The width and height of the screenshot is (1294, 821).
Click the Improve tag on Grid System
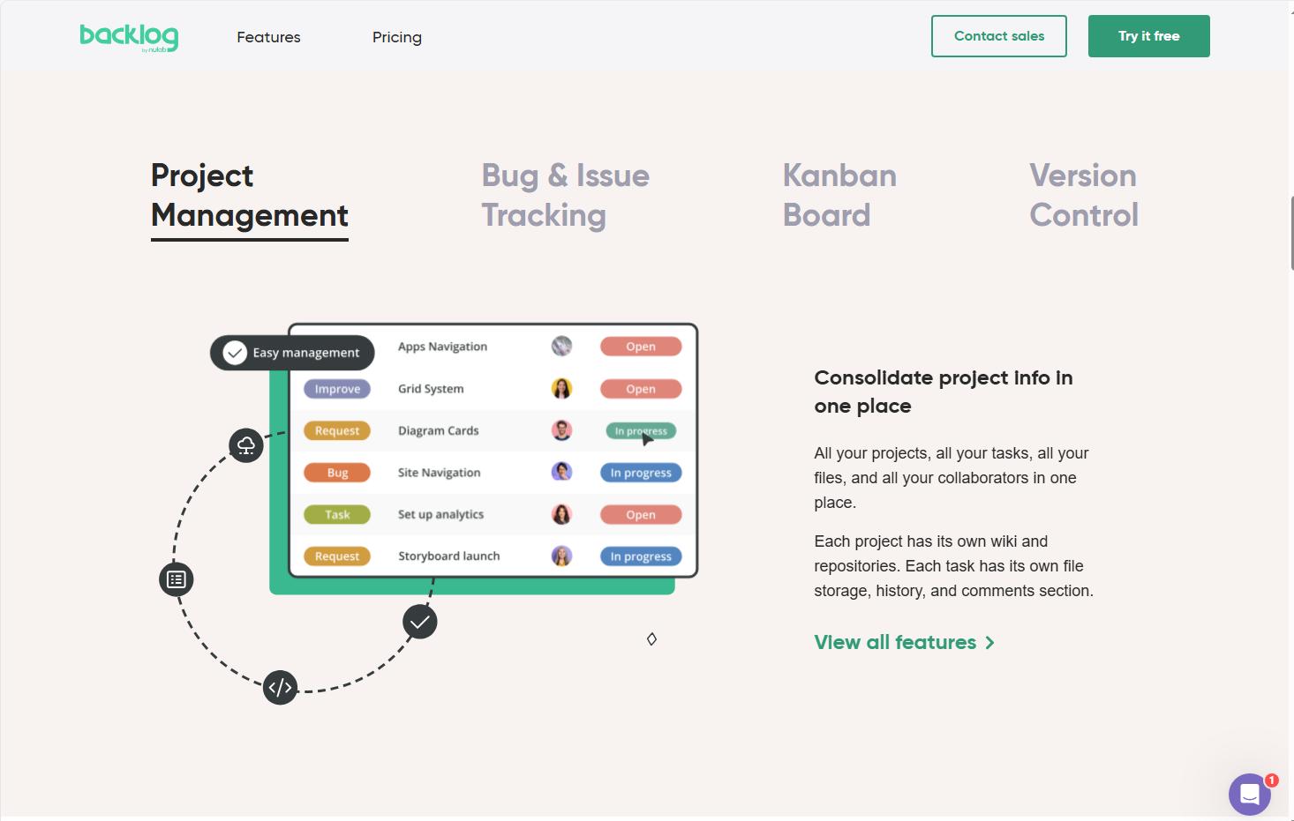click(x=337, y=389)
